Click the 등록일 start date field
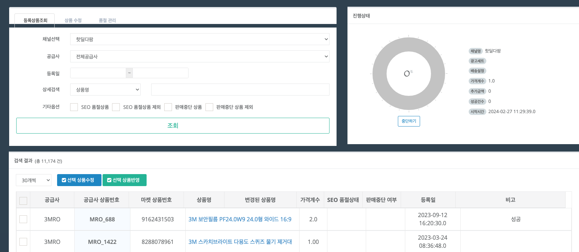Image resolution: width=579 pixels, height=252 pixels. click(98, 73)
